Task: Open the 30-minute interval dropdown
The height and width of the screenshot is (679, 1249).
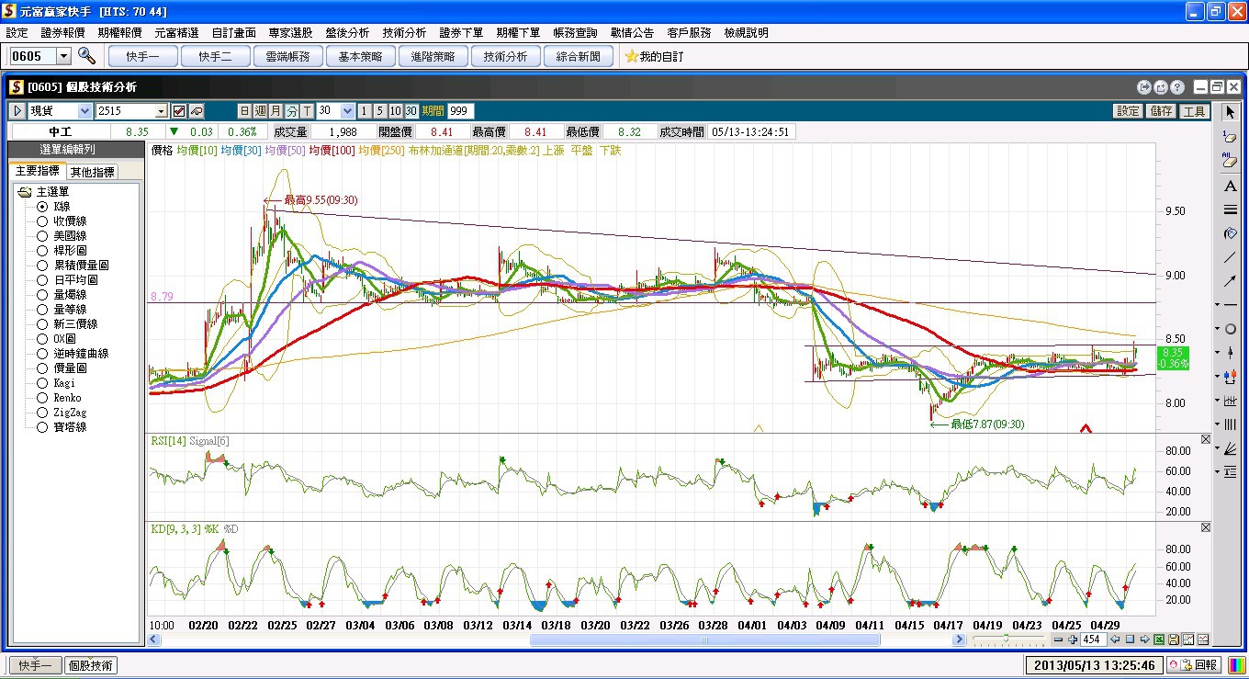Action: pyautogui.click(x=347, y=111)
